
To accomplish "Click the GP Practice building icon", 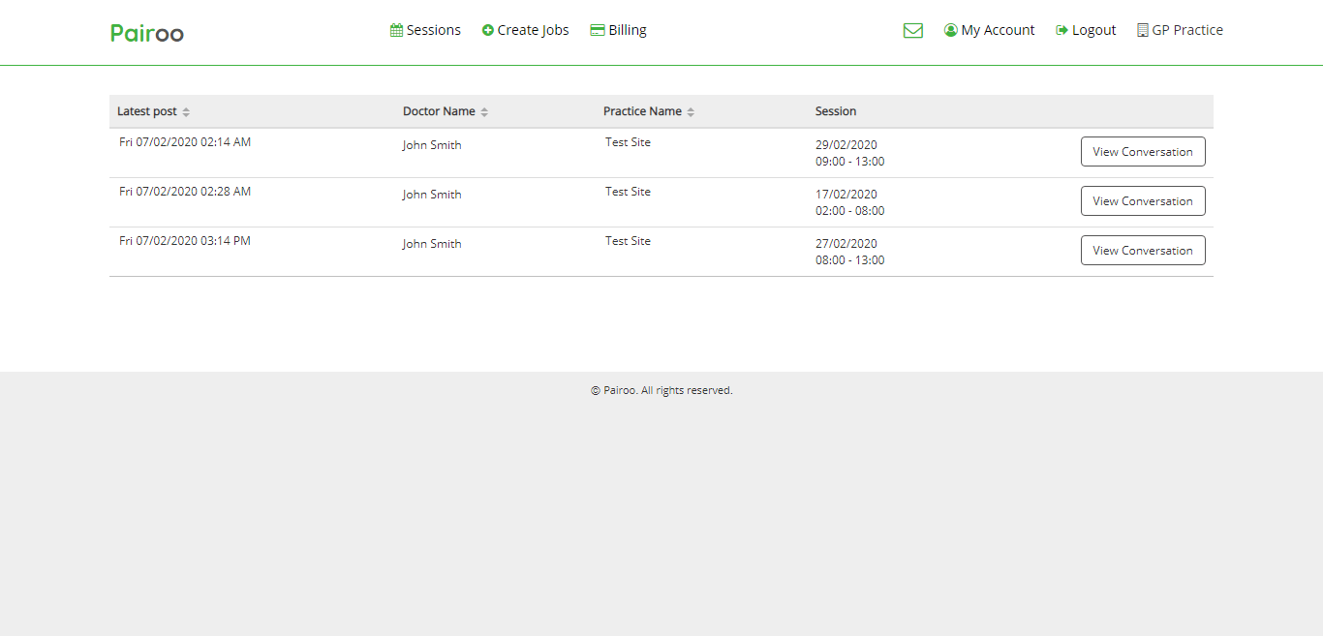I will coord(1143,30).
